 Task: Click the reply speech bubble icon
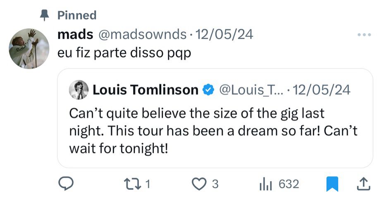[65, 184]
